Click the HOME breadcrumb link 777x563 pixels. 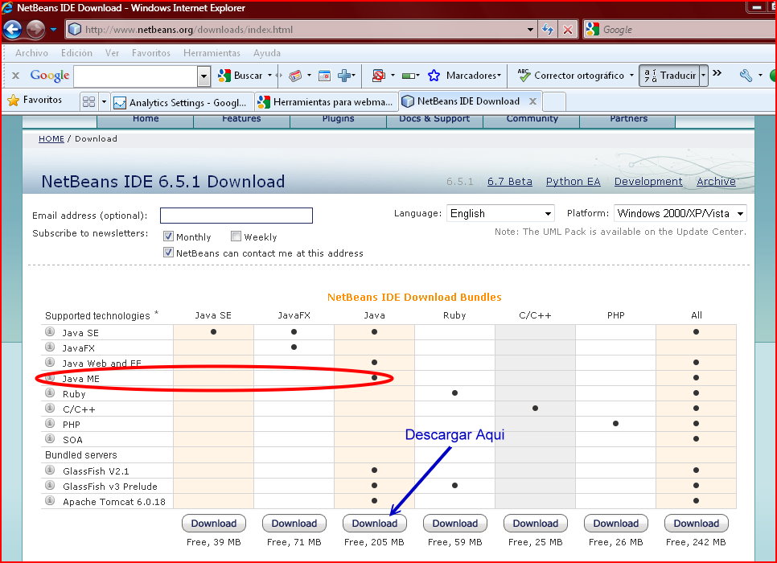pyautogui.click(x=51, y=139)
